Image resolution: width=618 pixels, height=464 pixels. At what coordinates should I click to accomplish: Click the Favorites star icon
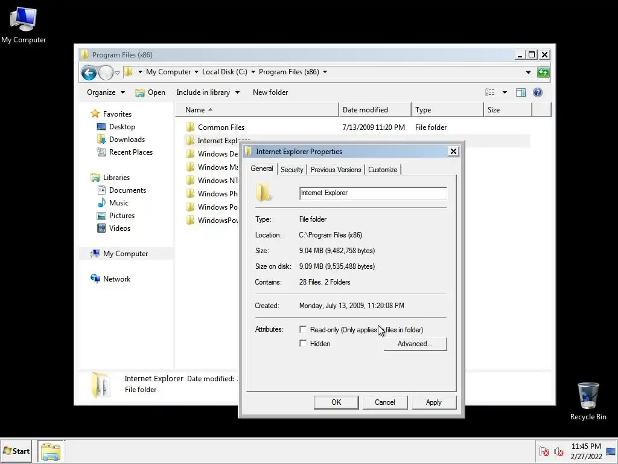pos(95,114)
